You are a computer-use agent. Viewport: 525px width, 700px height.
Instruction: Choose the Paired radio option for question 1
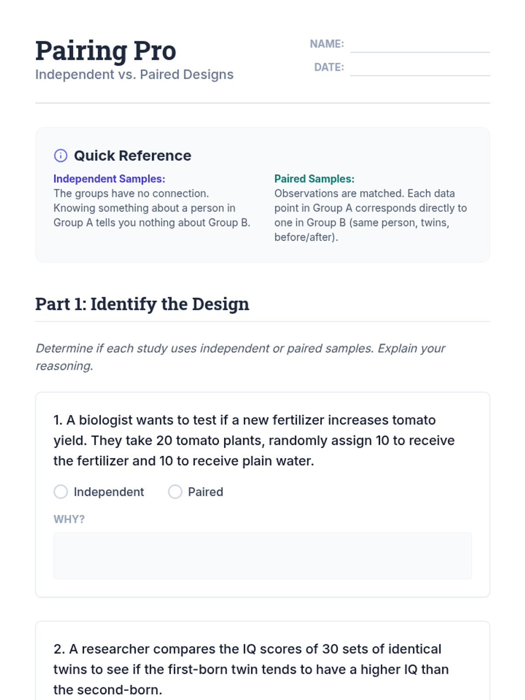click(175, 492)
